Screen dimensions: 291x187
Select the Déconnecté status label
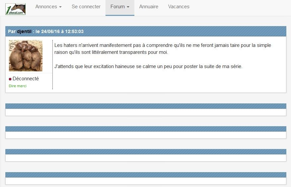[x=26, y=79]
